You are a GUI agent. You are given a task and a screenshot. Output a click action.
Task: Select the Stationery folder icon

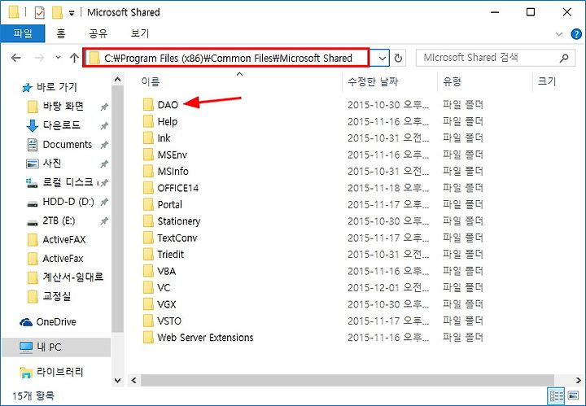149,221
